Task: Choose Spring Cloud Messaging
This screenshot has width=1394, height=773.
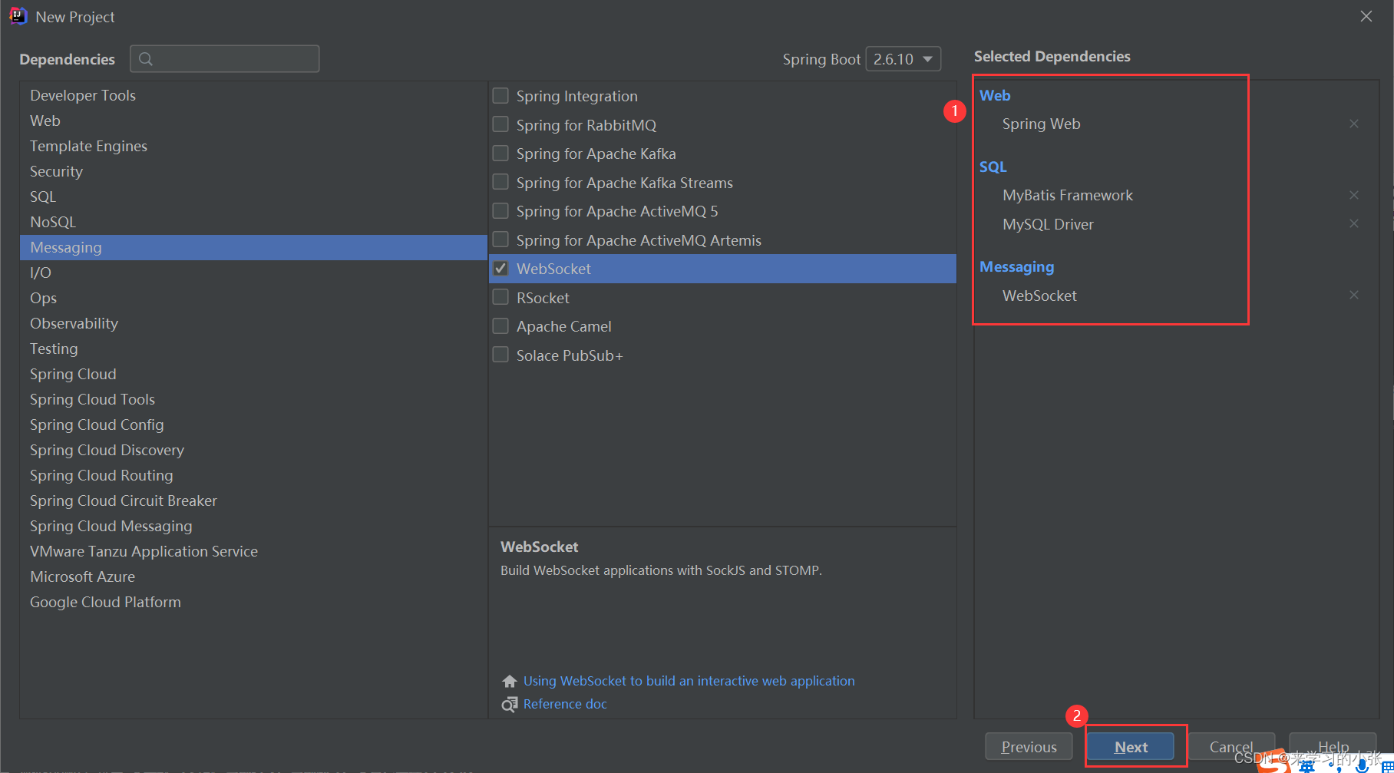Action: coord(253,526)
